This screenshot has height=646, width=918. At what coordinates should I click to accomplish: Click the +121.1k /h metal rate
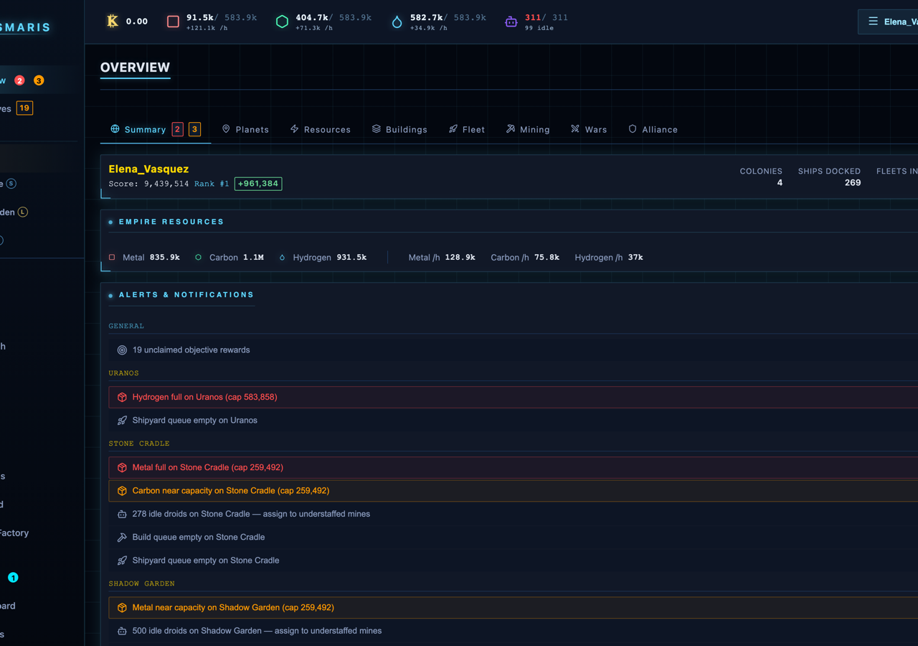click(x=207, y=28)
